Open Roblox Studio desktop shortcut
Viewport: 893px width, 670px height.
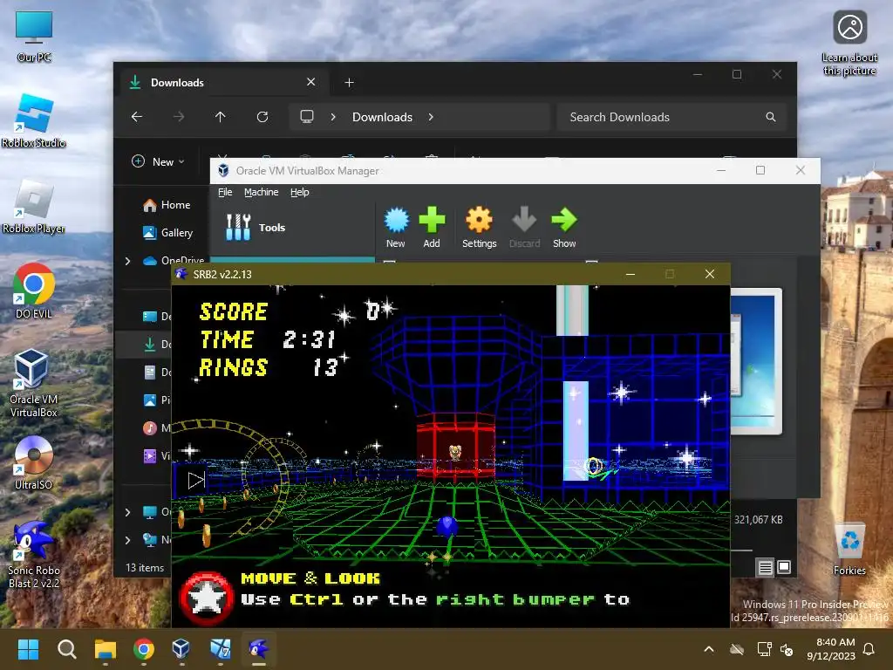click(34, 121)
